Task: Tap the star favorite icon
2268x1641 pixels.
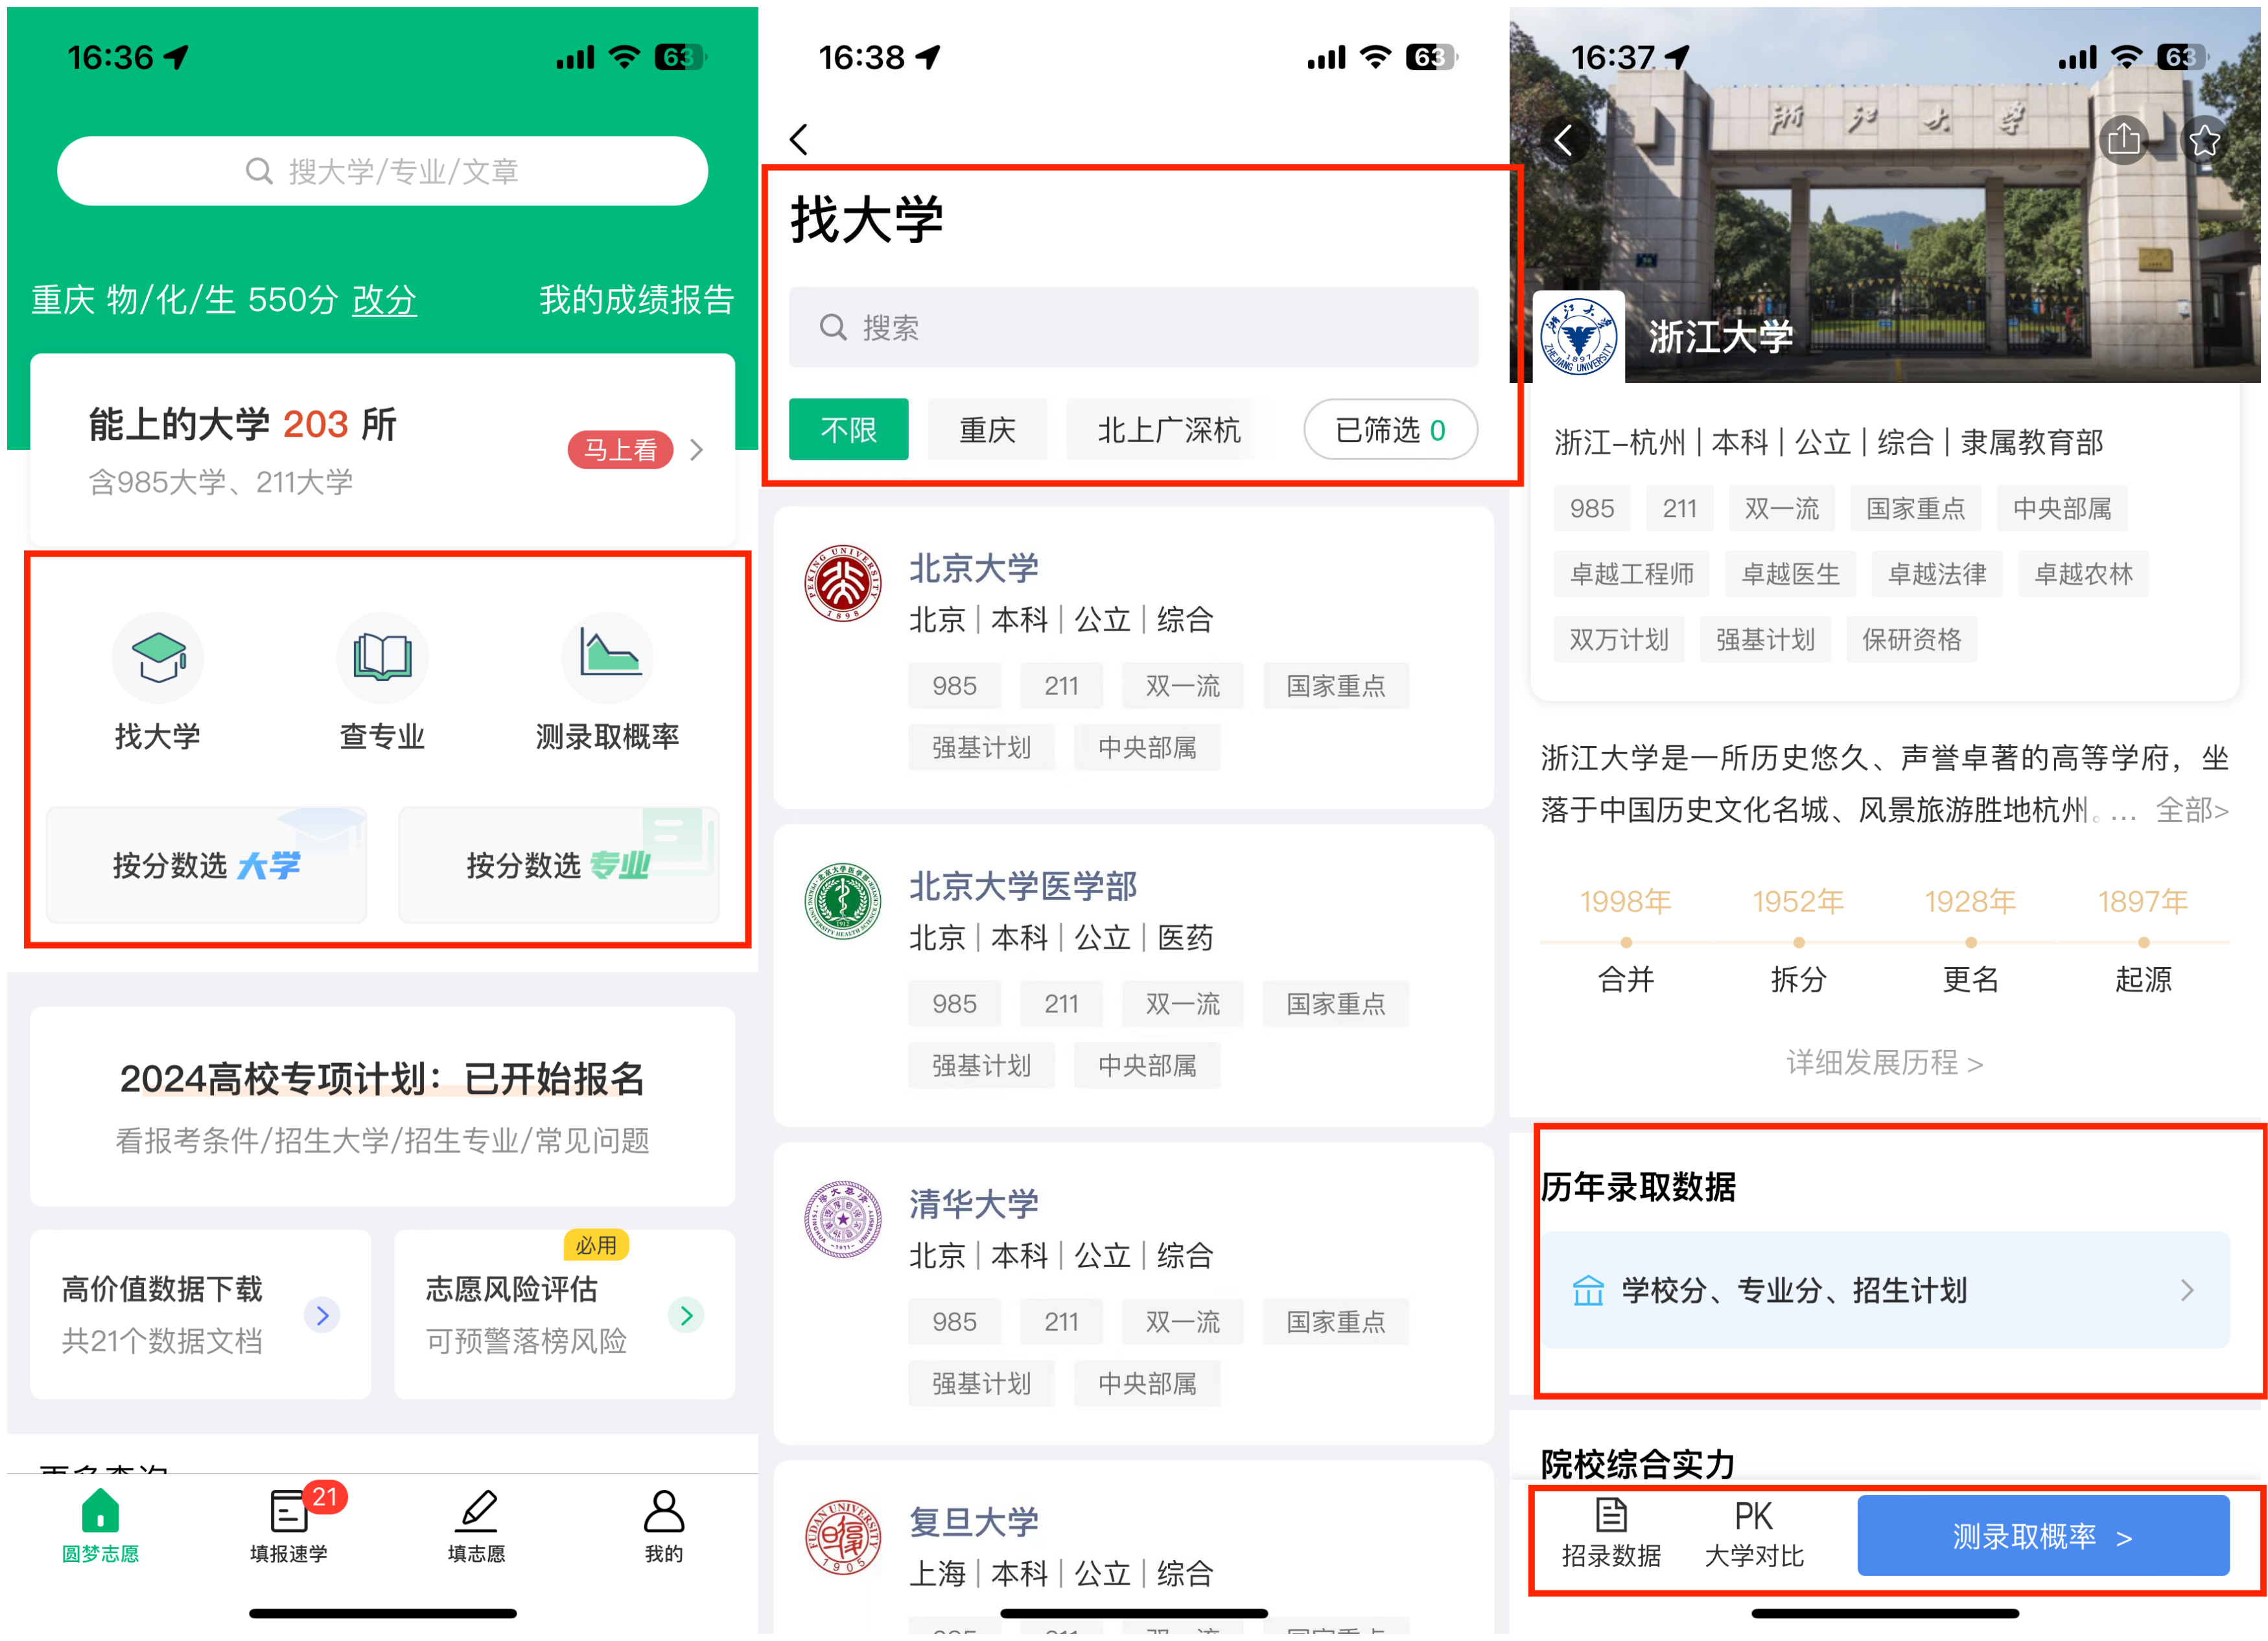Action: [2205, 140]
